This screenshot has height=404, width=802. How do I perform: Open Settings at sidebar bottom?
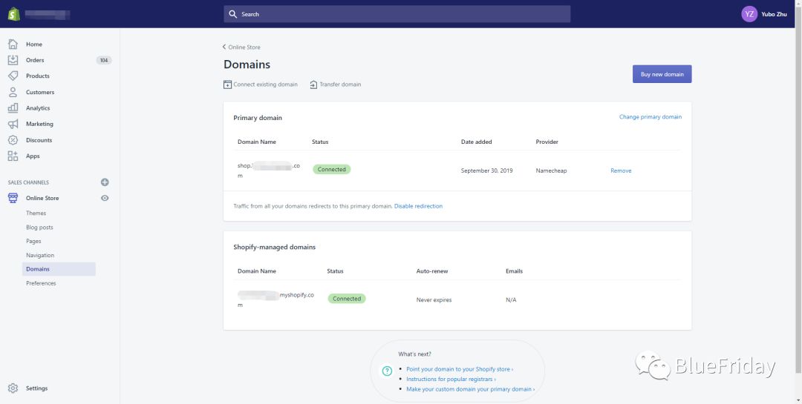(37, 388)
